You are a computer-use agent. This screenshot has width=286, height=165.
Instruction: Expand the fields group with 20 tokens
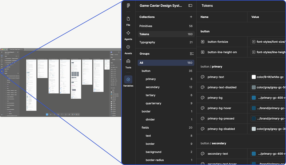[166, 128]
